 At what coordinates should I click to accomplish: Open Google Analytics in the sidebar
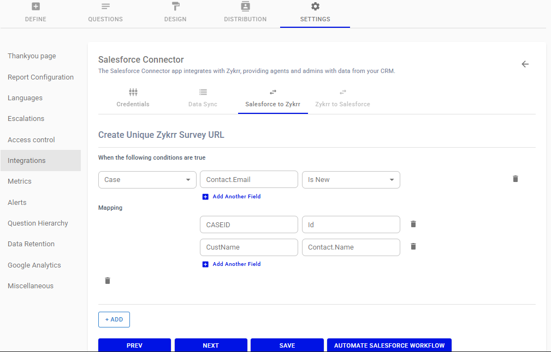[34, 265]
